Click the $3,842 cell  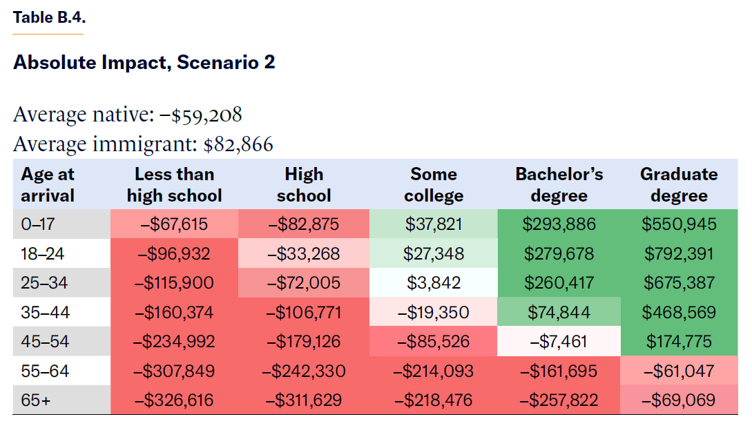coord(434,283)
